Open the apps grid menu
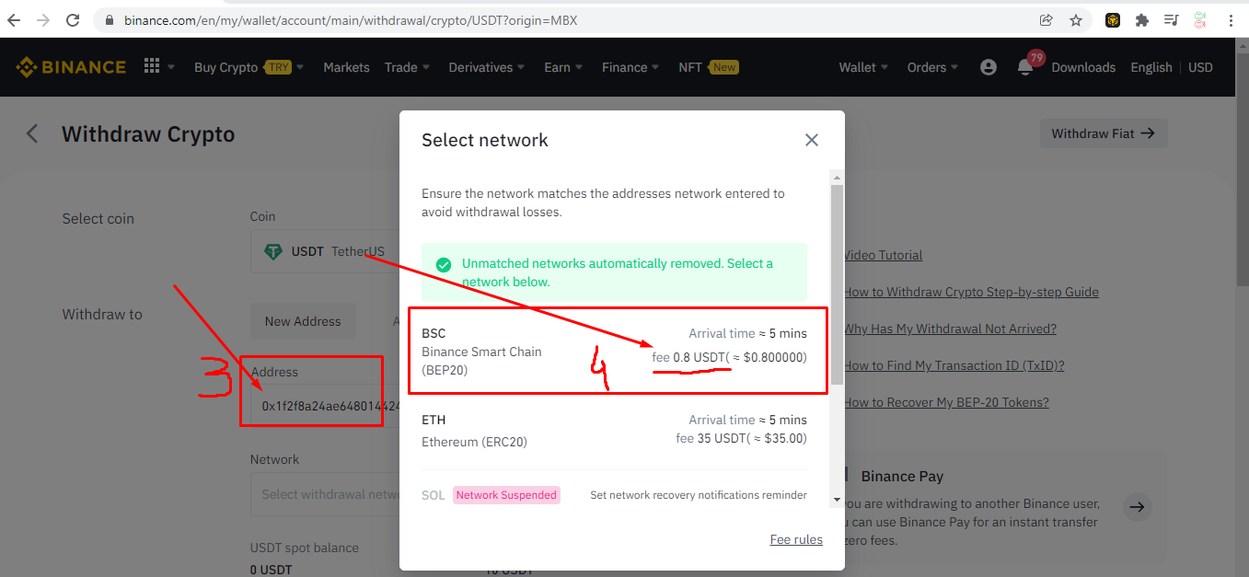 152,66
